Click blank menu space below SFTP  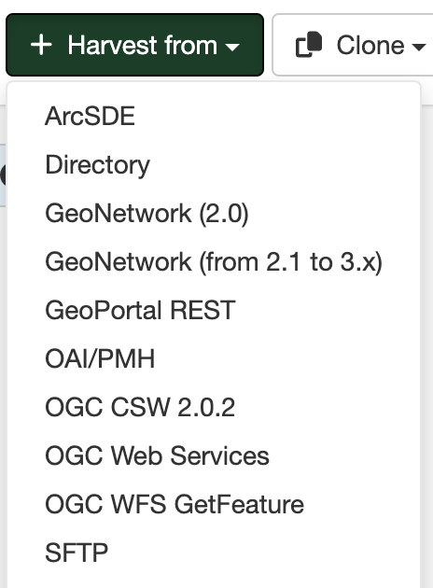(x=214, y=582)
